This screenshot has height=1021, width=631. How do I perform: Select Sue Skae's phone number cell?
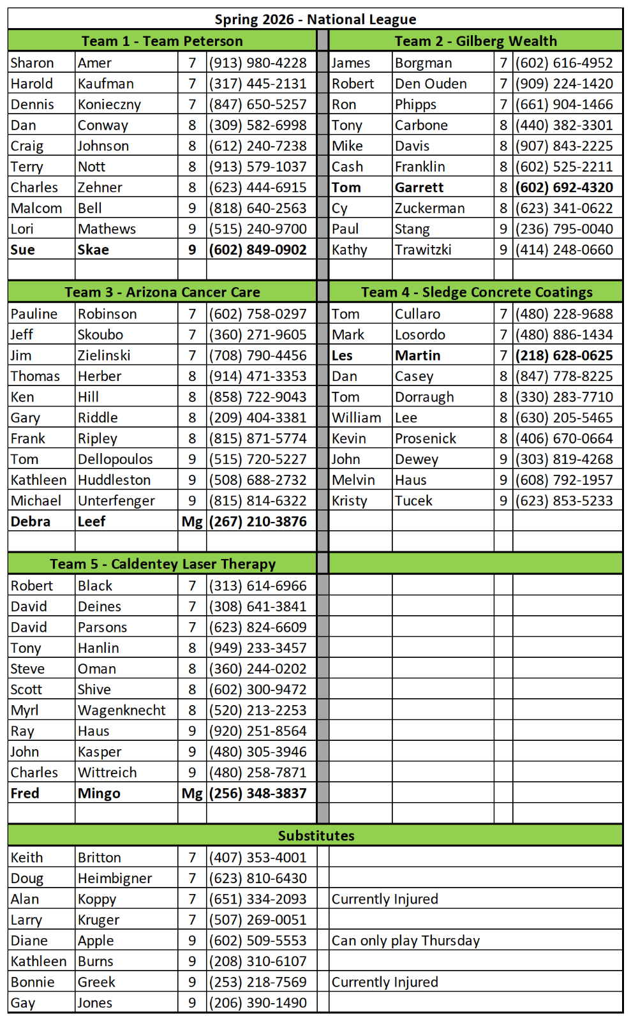click(258, 250)
